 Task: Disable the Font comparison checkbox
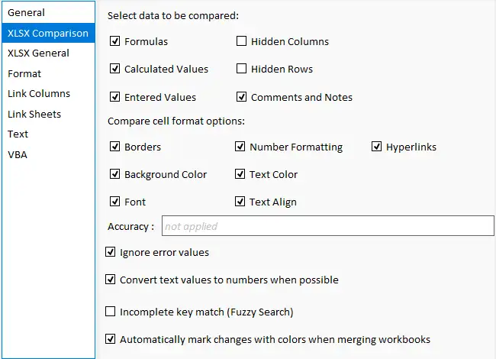[x=114, y=202]
